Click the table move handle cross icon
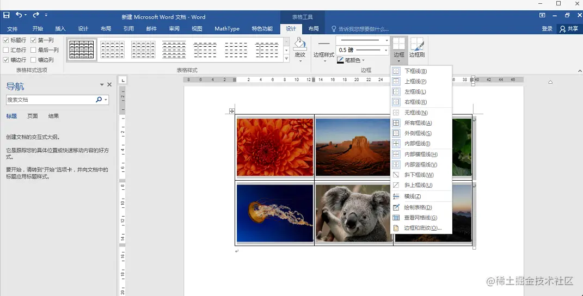Image resolution: width=583 pixels, height=296 pixels. (232, 111)
